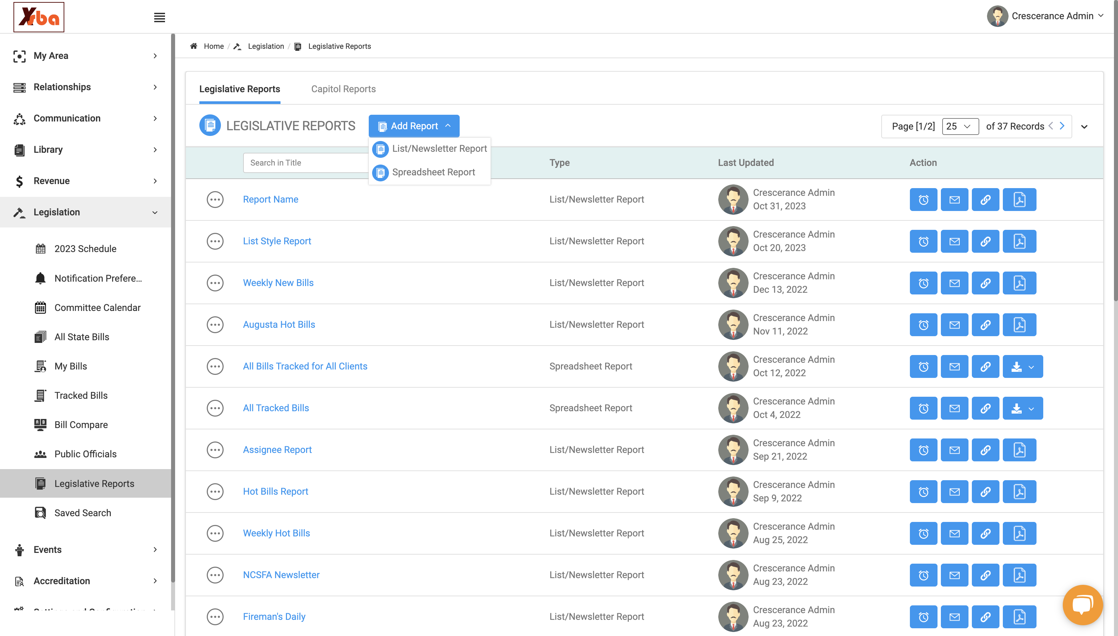The height and width of the screenshot is (636, 1118).
Task: Open download dropdown for All Bills Tracked for All Clients
Action: [x=1022, y=366]
